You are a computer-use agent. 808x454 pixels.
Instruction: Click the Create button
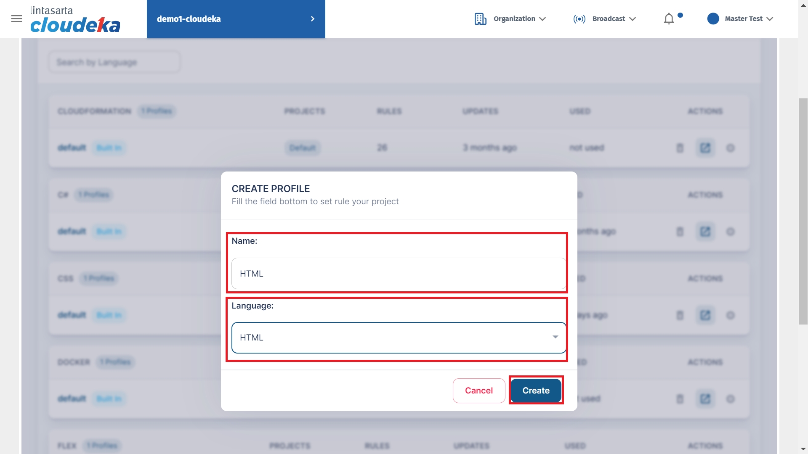[536, 391]
